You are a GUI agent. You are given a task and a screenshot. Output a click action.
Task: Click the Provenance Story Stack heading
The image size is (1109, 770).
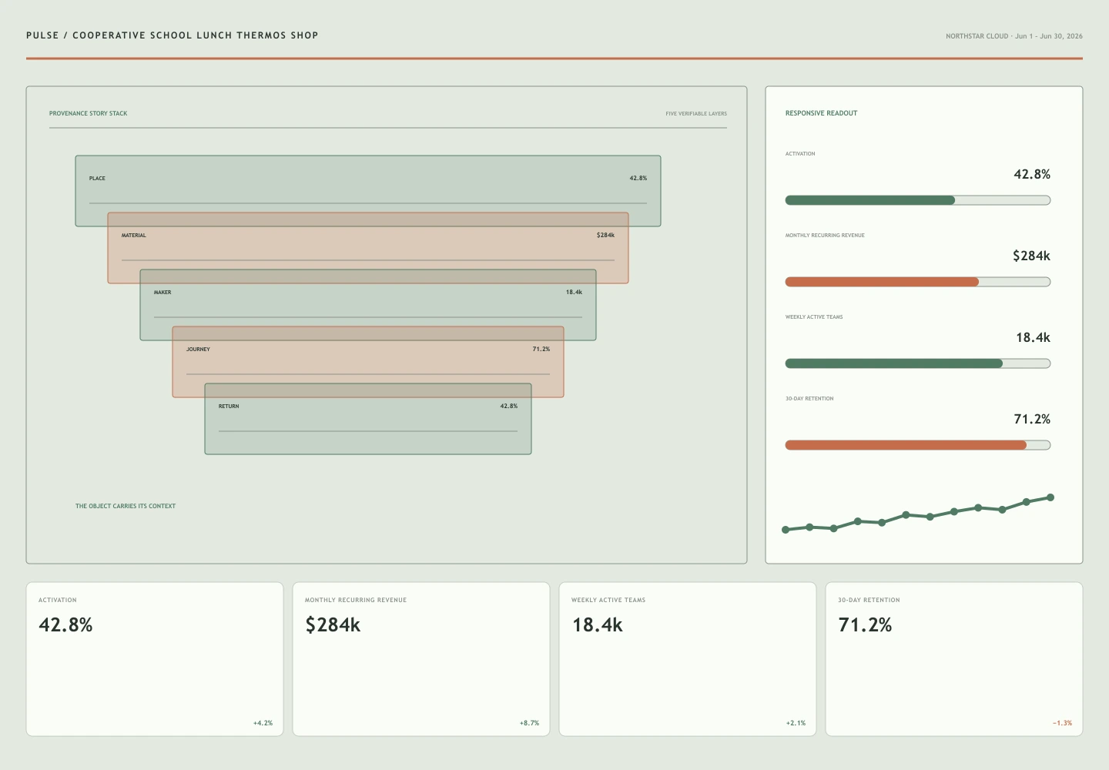point(89,113)
